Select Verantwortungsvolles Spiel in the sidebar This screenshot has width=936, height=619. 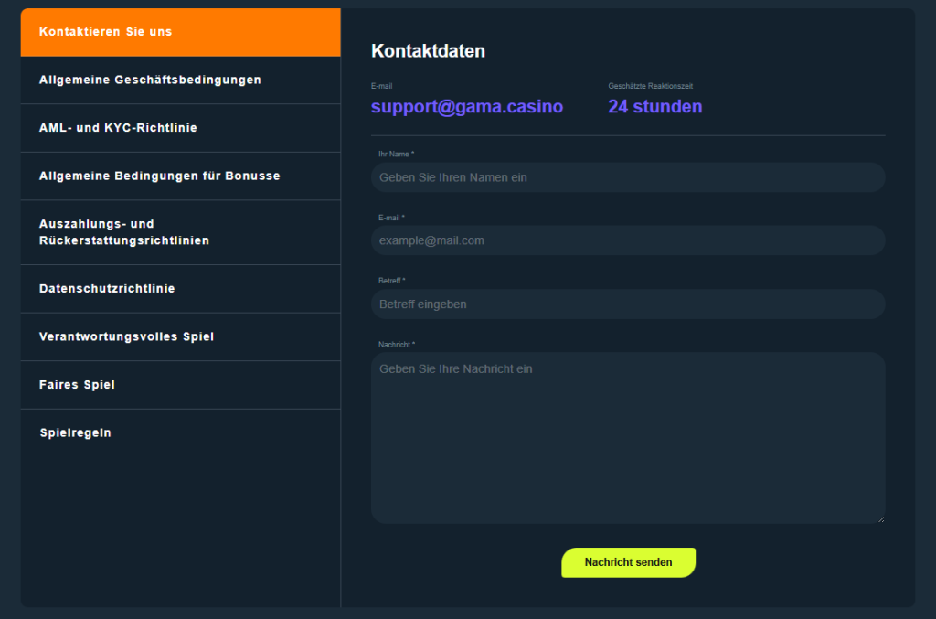pos(128,336)
